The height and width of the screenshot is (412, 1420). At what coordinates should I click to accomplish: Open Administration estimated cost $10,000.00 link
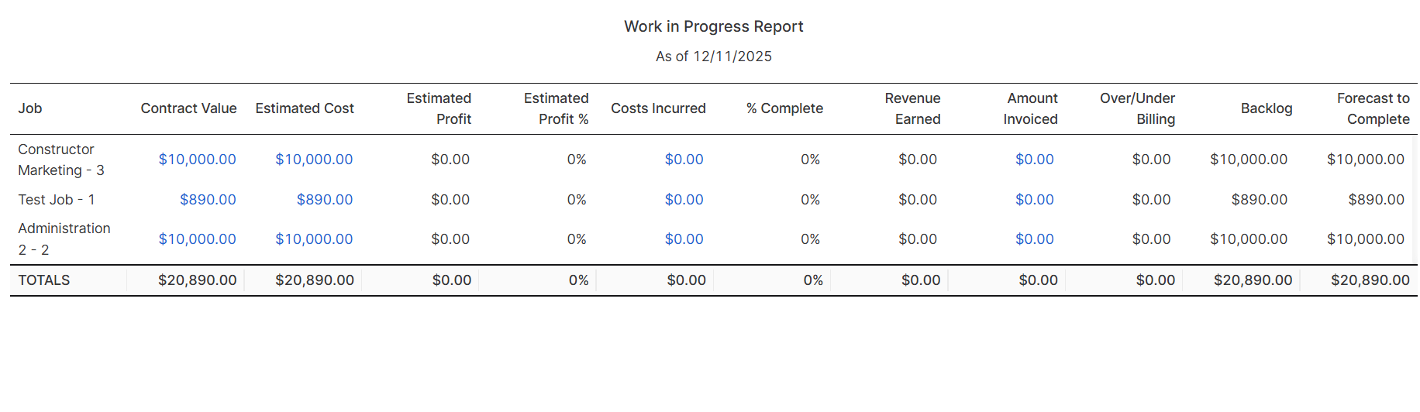314,239
